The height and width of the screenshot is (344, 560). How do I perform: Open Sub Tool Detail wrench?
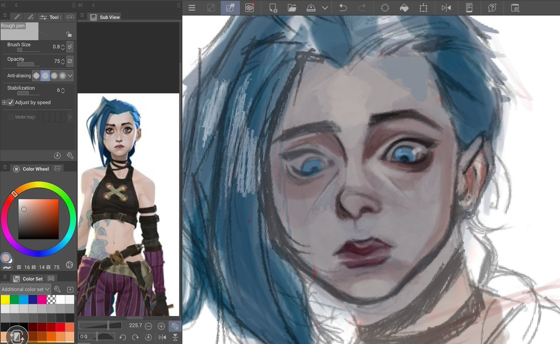click(70, 155)
